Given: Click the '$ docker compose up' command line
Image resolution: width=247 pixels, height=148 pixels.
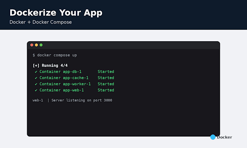Looking at the screenshot, I should click(x=54, y=55).
